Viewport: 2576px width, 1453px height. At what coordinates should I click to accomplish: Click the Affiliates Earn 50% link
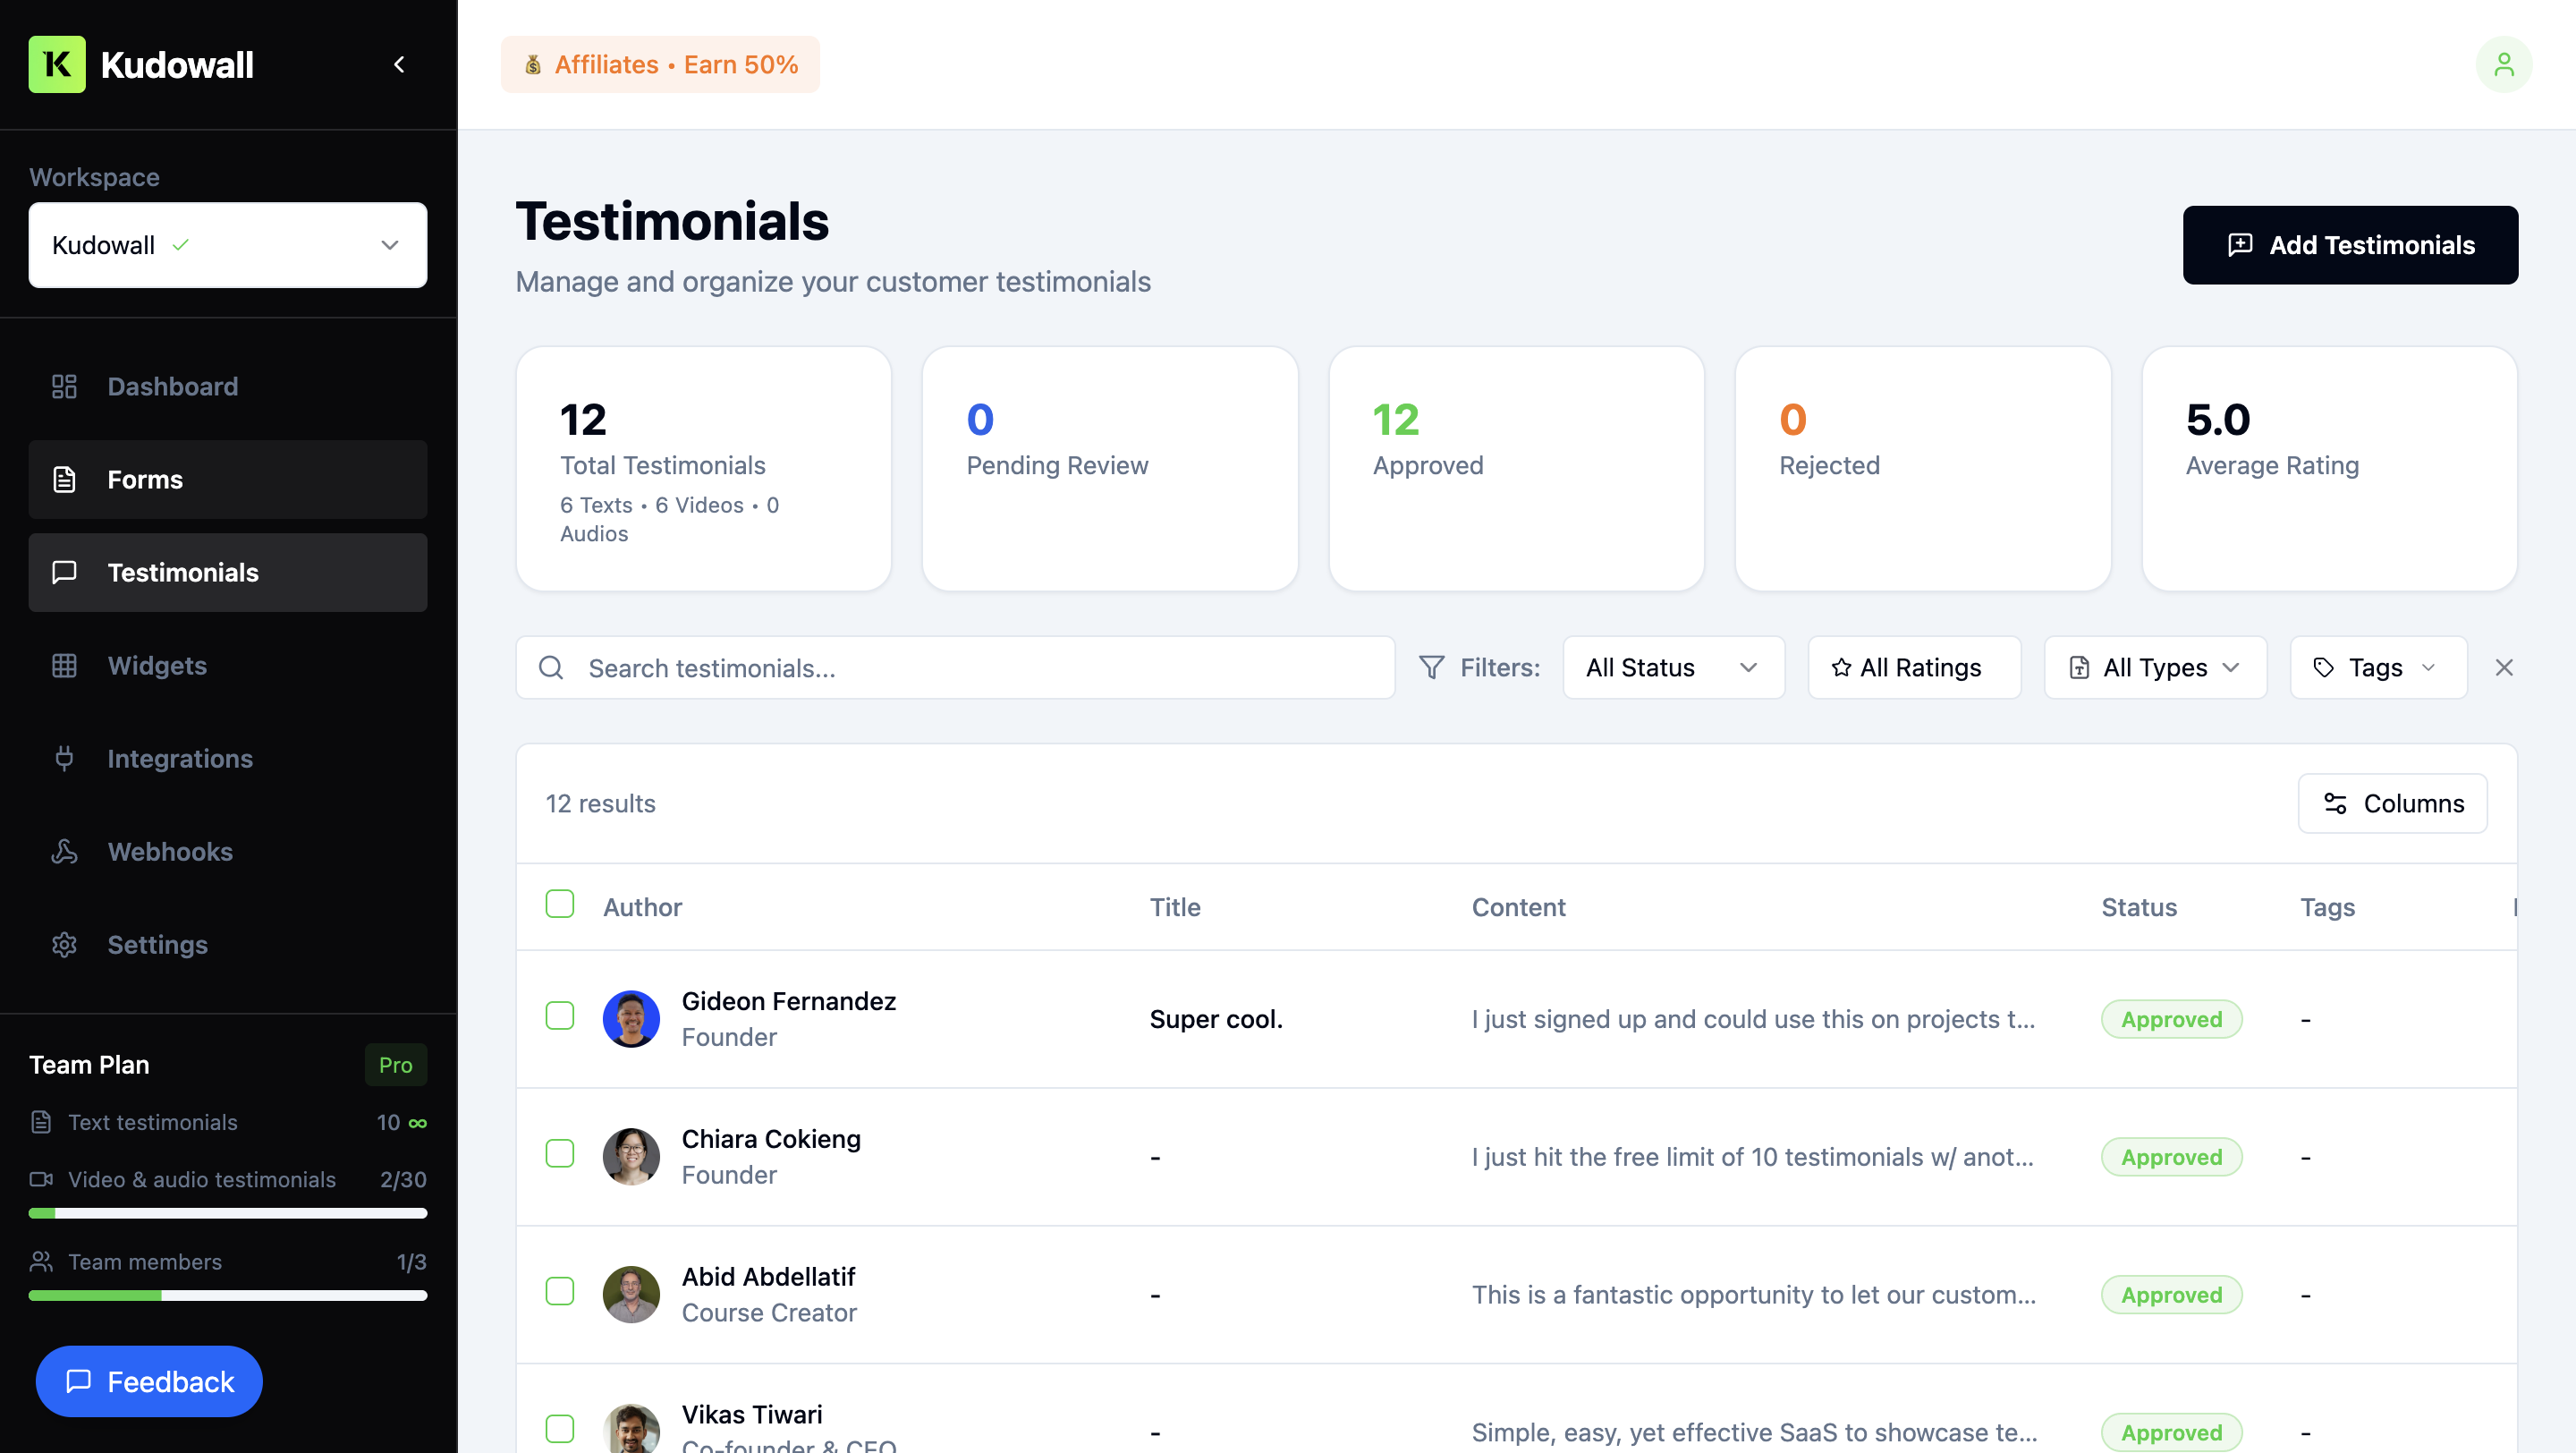click(660, 64)
